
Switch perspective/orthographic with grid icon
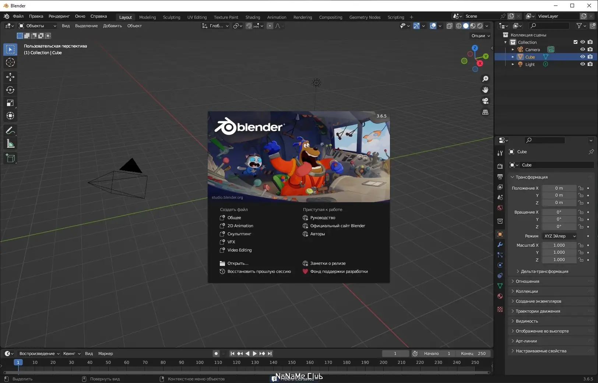click(485, 112)
